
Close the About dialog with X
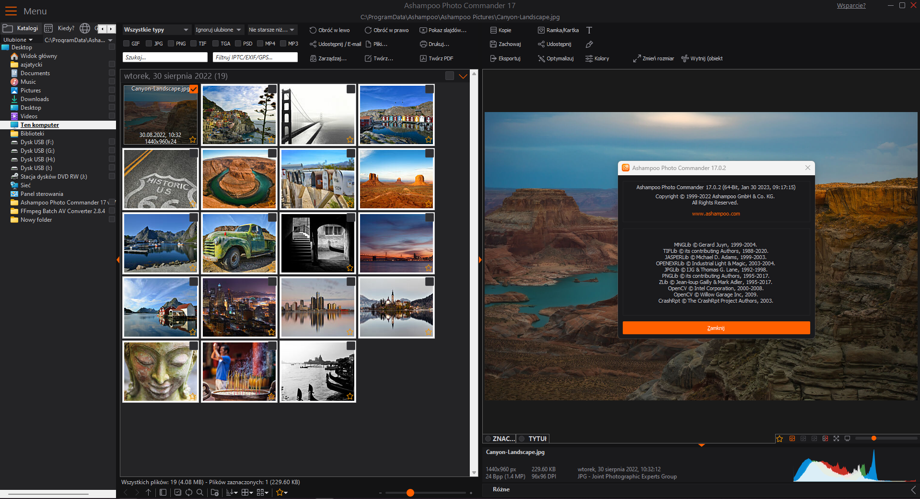[x=808, y=168]
